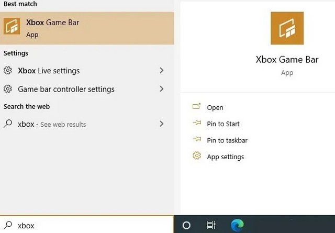Choose Pin to taskbar

point(227,140)
